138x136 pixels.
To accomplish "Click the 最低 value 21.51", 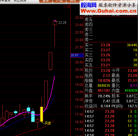I will point(132,80).
